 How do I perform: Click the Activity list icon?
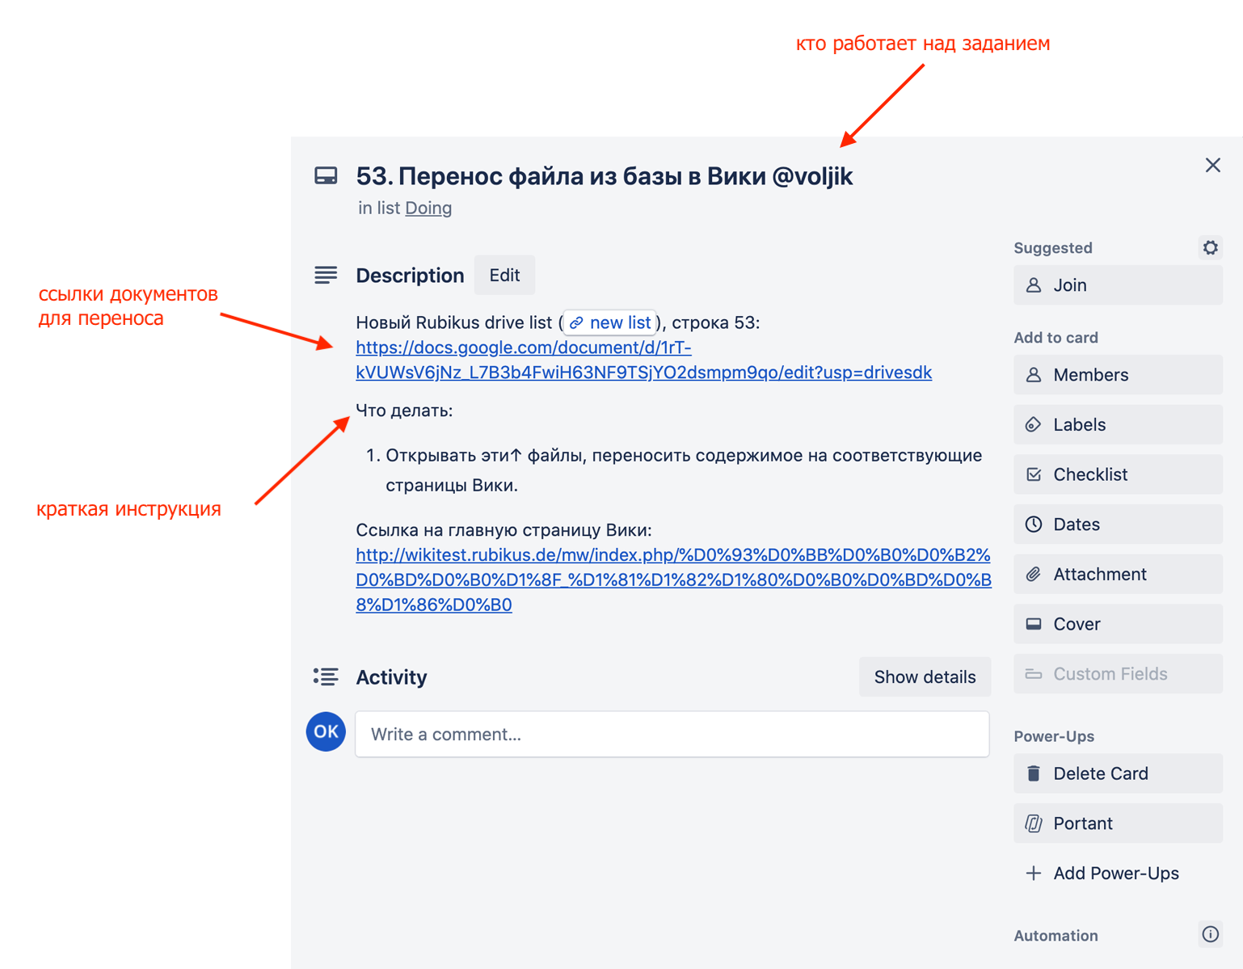(326, 677)
